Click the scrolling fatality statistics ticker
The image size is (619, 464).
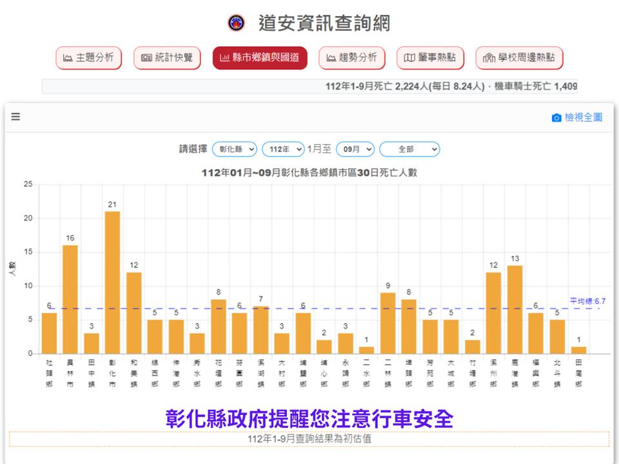[x=309, y=86]
